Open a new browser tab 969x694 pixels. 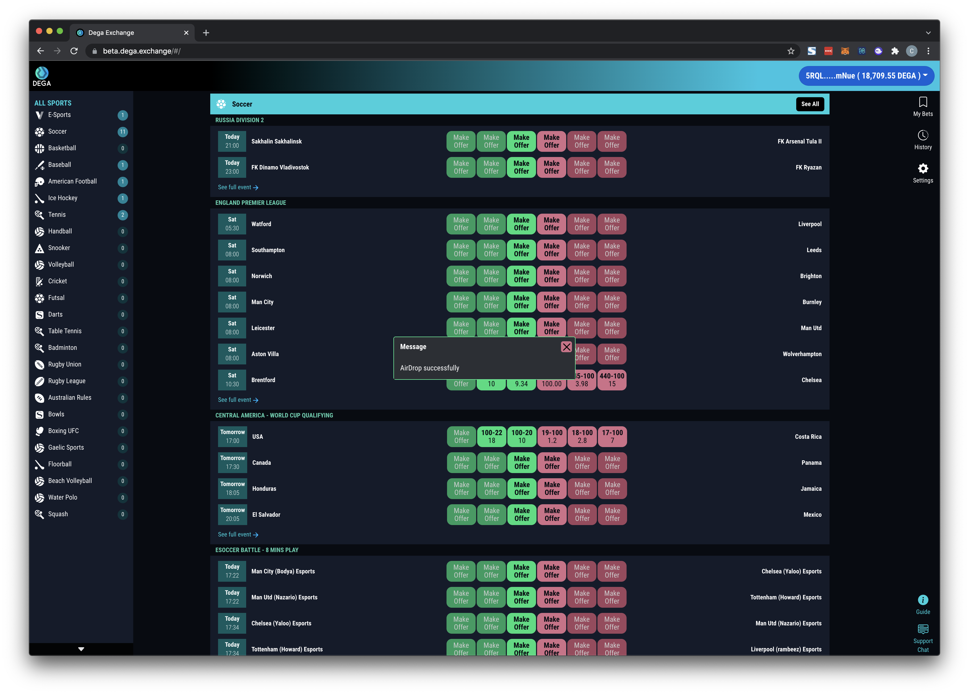pos(206,33)
